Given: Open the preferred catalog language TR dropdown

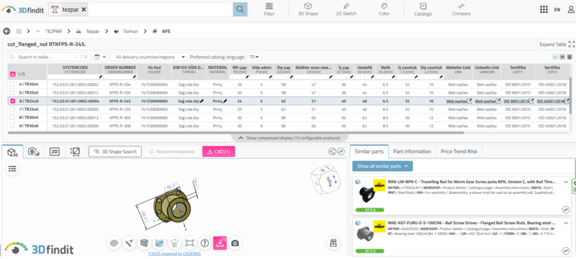Looking at the screenshot, I should point(254,57).
